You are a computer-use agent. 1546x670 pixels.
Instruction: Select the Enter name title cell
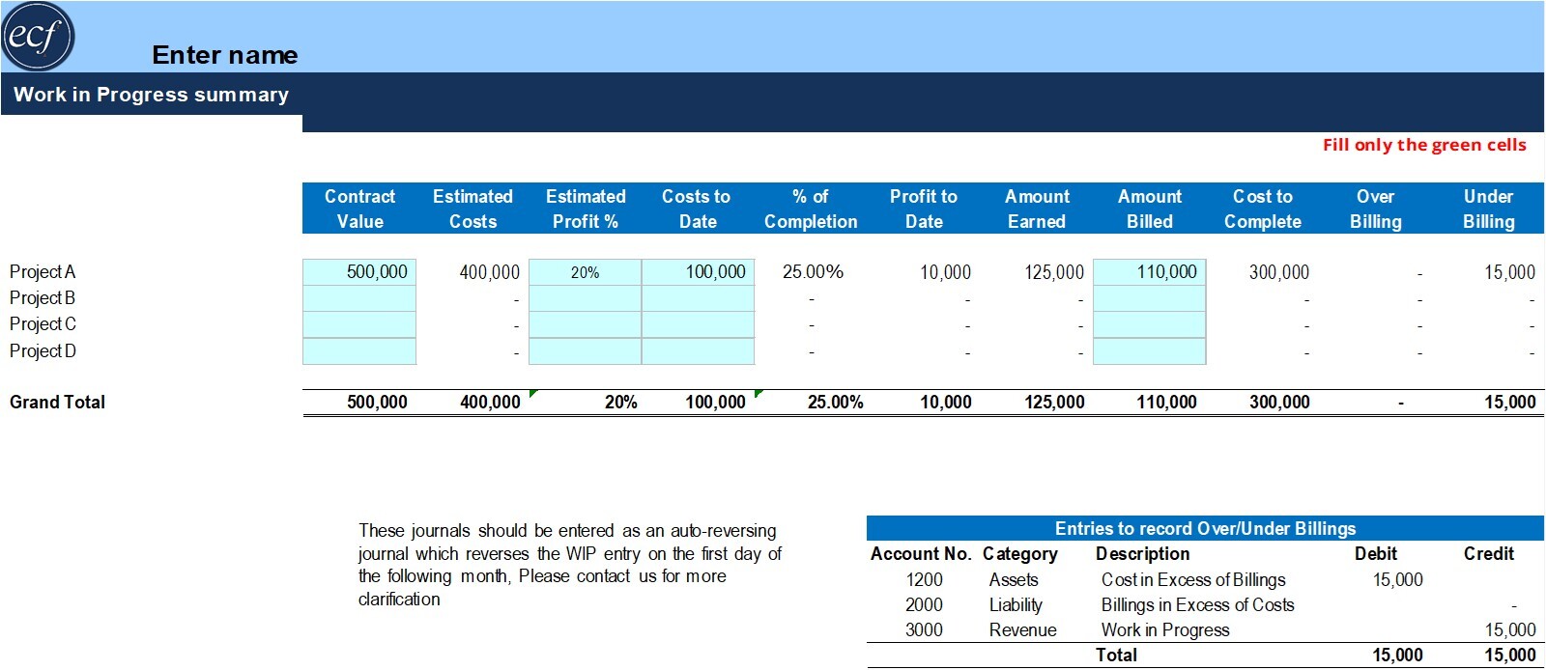[224, 55]
